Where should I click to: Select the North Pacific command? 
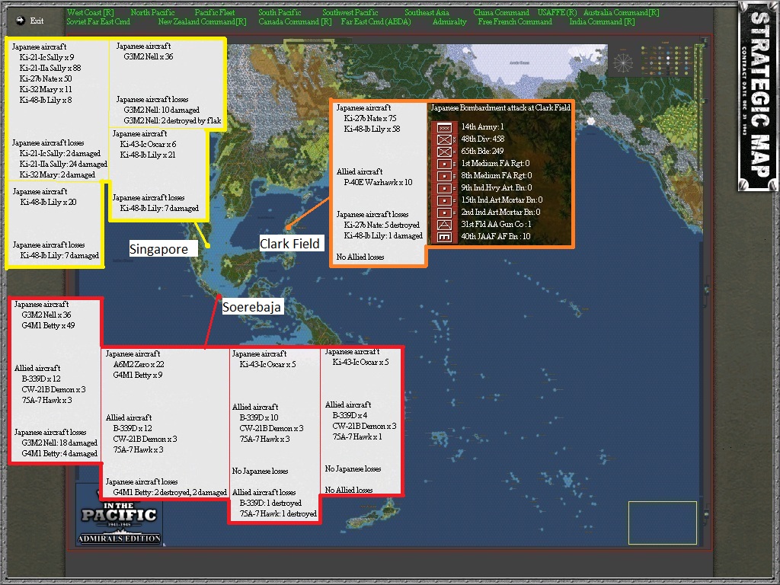click(x=152, y=12)
